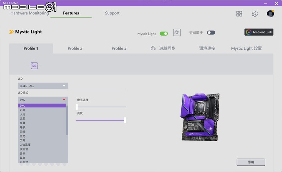The image size is (282, 172).
Task: Click the 亮度 brightness slider handle
Action: click(125, 120)
